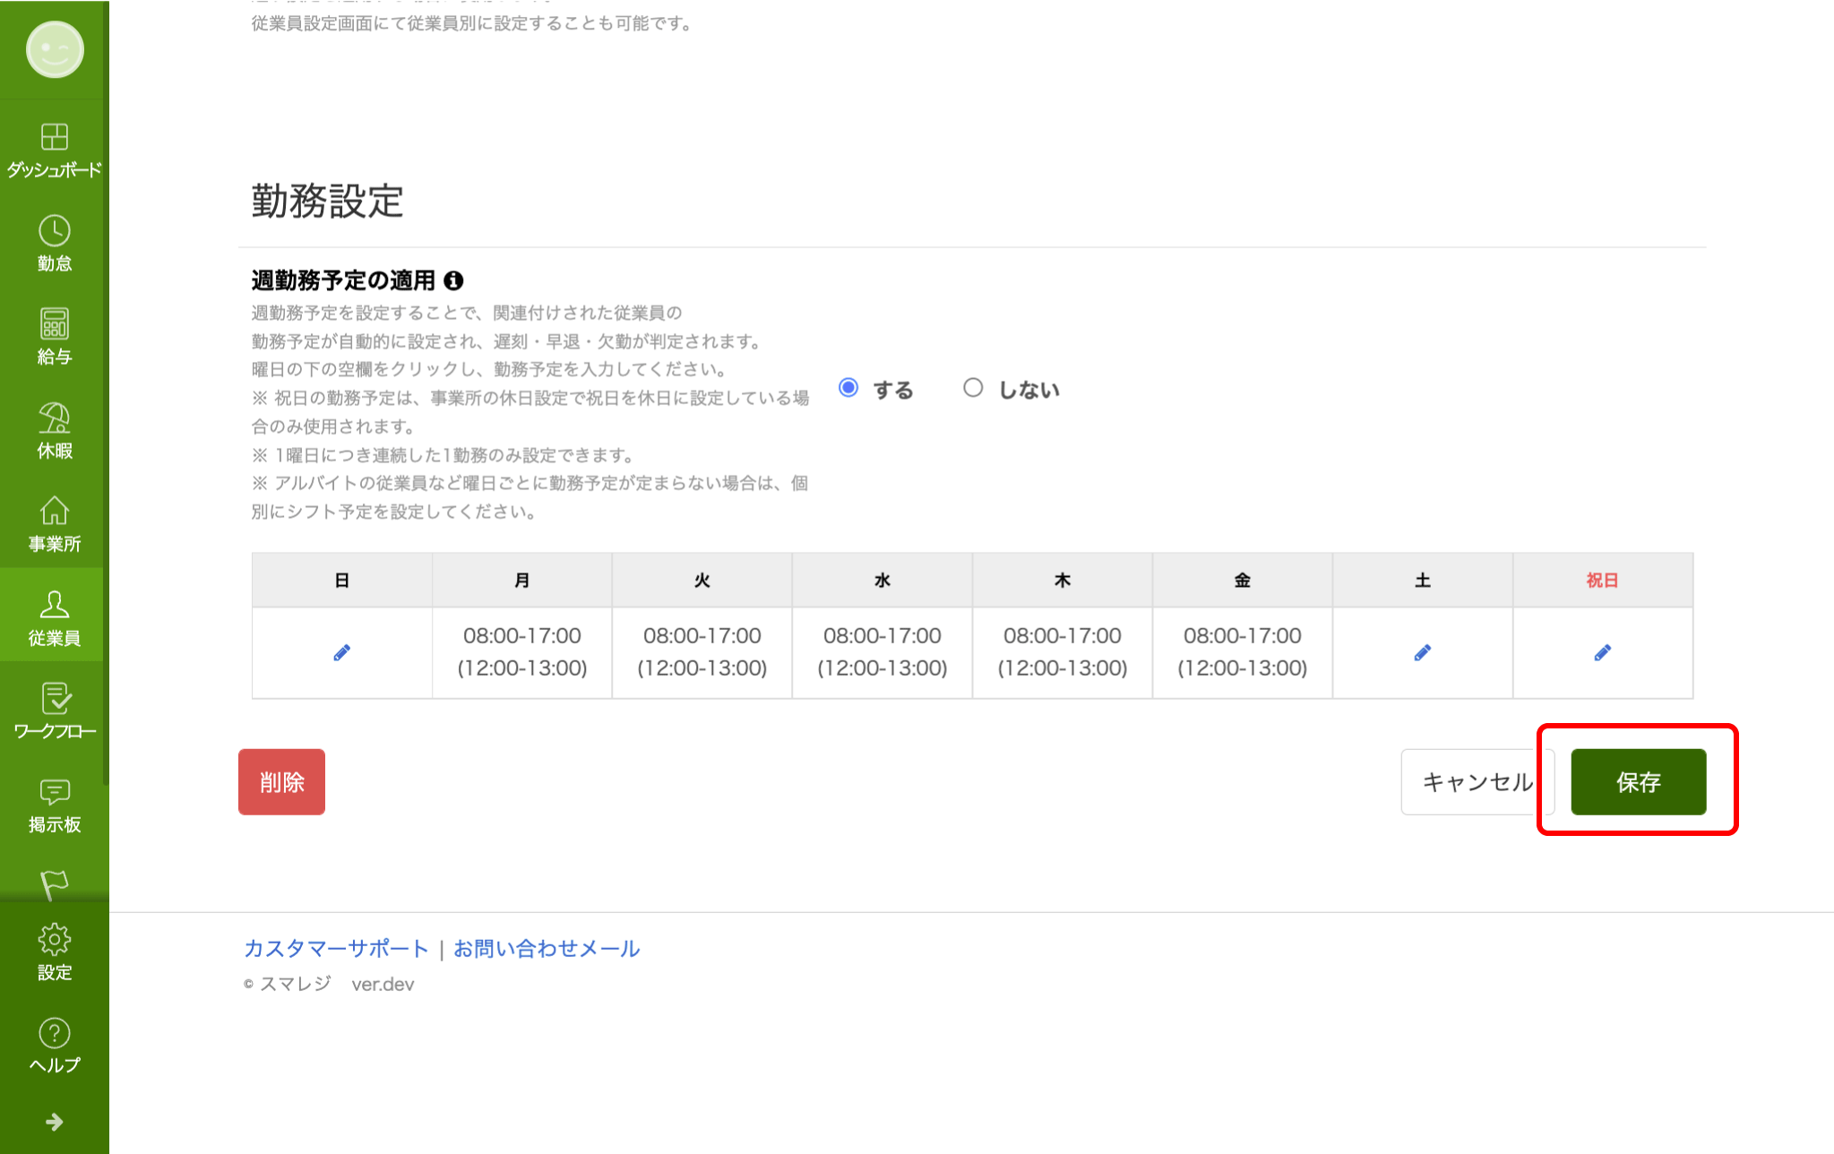Expand sidebar with bottom arrow
The width and height of the screenshot is (1834, 1154).
54,1122
